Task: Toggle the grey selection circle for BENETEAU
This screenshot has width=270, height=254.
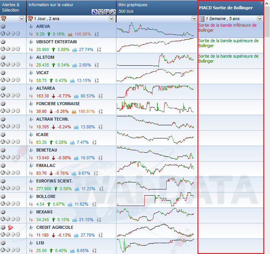Action: coord(3,150)
